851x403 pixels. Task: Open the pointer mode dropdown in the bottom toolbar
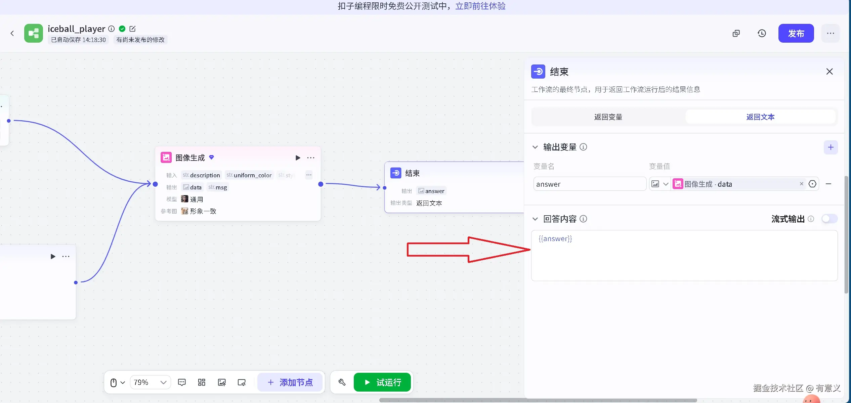(x=117, y=382)
